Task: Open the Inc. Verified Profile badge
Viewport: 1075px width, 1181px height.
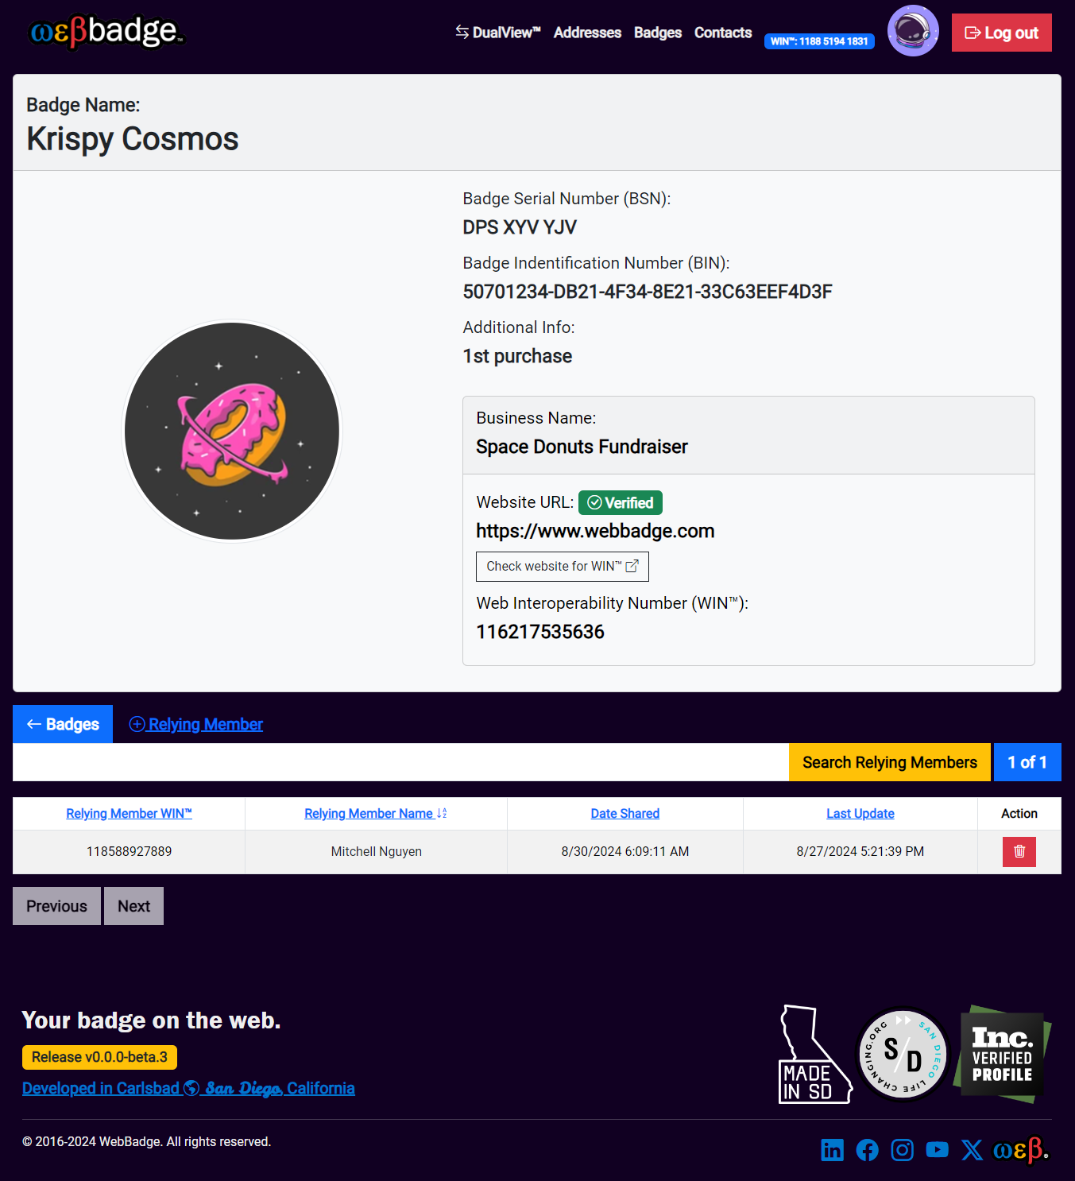Action: (x=1004, y=1055)
